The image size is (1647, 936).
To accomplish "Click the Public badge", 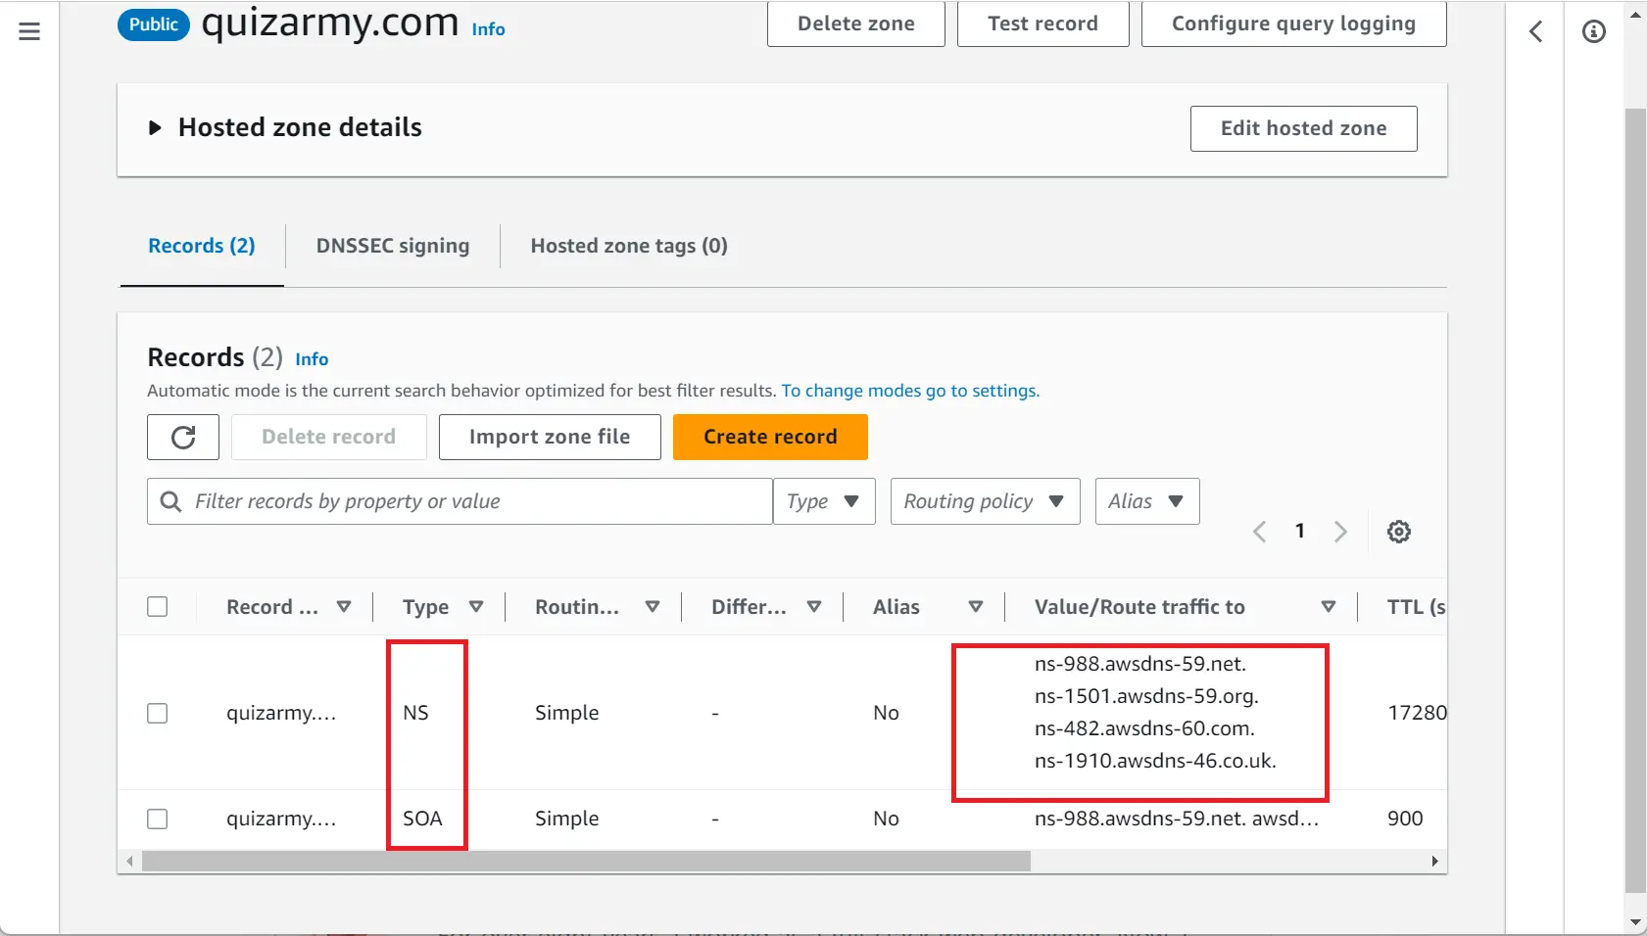I will tap(154, 24).
